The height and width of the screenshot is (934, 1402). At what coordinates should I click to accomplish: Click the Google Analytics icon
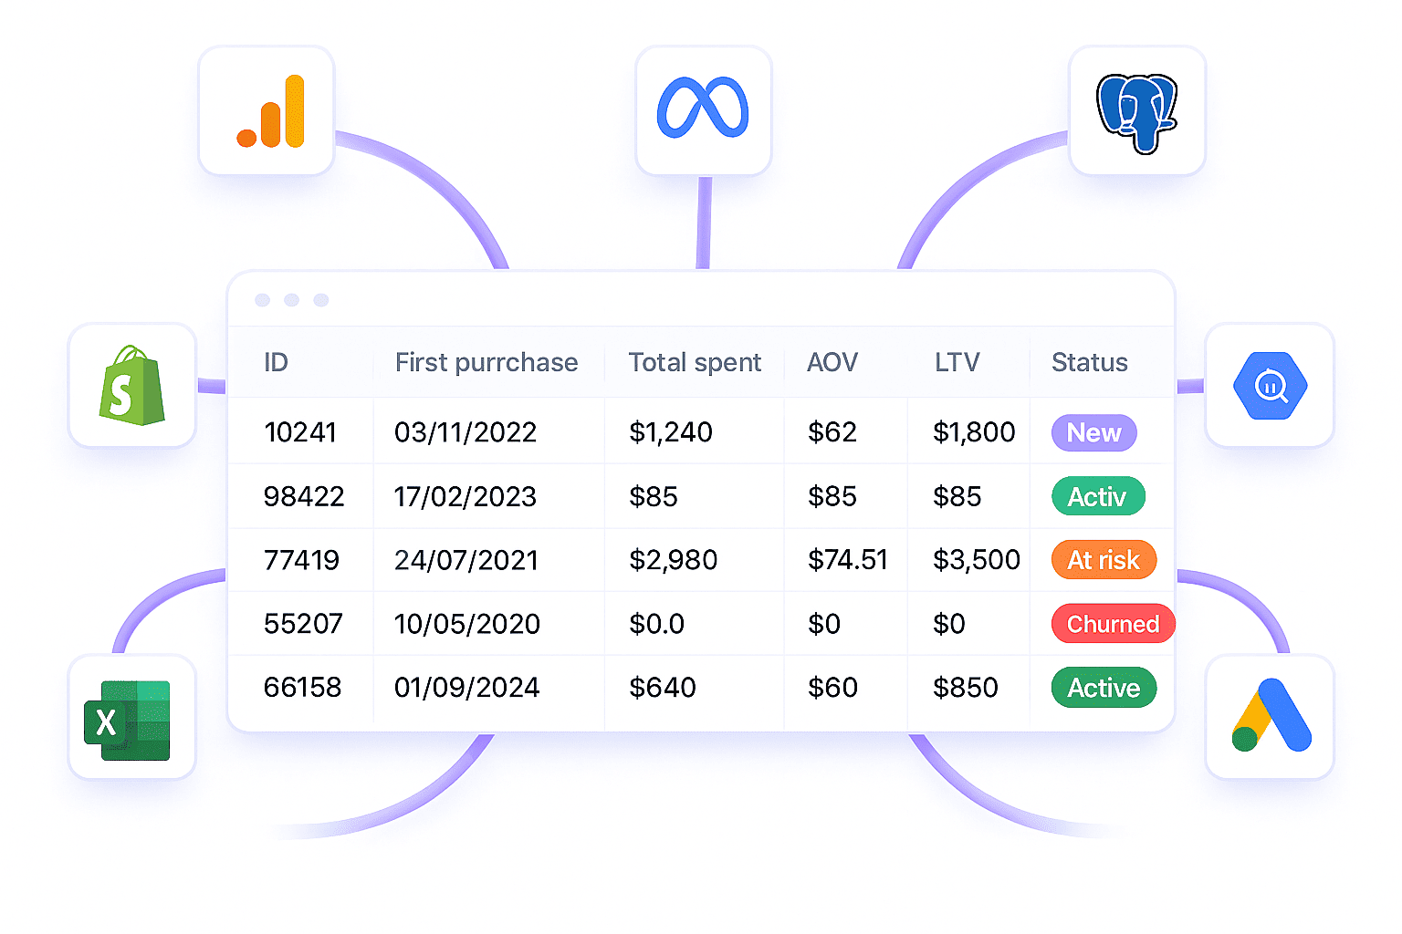pos(267,111)
